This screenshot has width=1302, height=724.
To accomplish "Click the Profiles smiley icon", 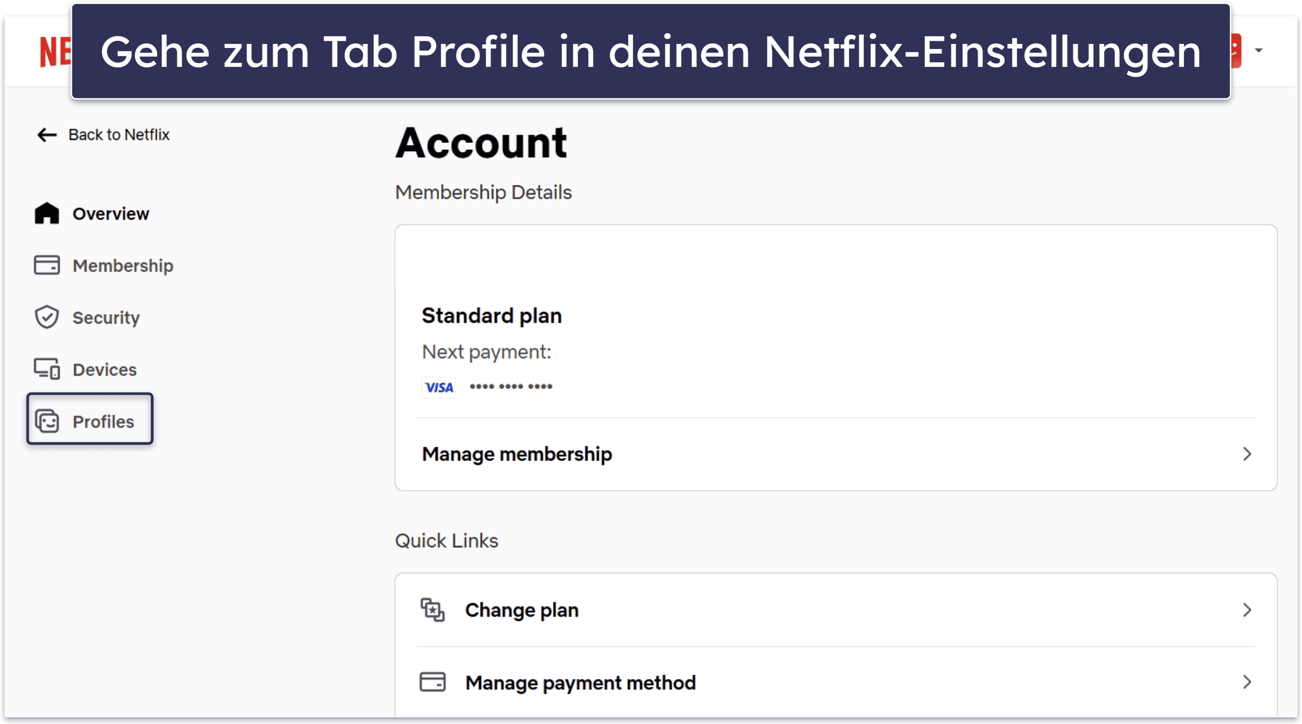I will coord(47,421).
